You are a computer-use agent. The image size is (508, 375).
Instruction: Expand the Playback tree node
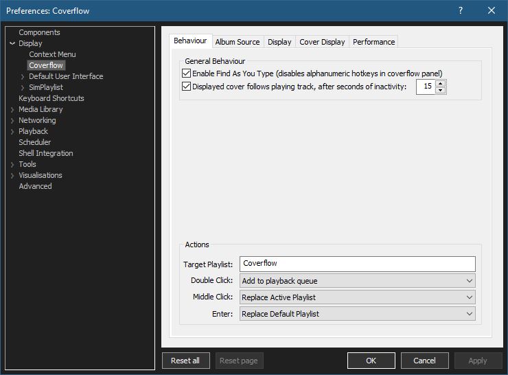12,131
